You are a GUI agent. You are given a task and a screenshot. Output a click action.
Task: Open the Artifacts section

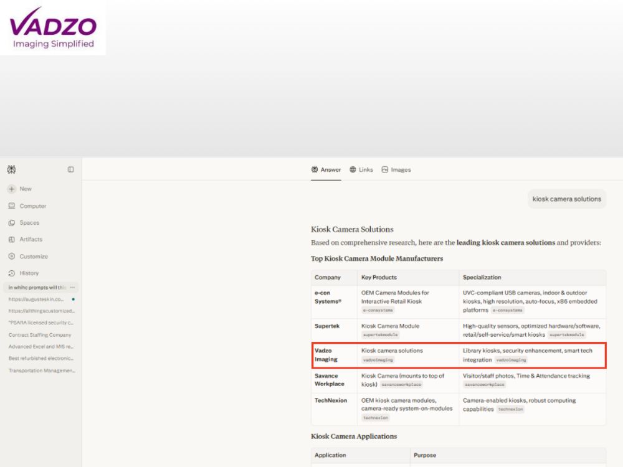tap(26, 240)
